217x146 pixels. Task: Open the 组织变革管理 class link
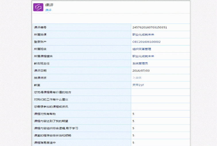(x=142, y=49)
